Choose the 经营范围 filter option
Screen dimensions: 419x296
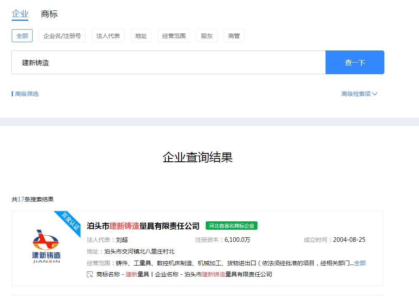174,36
